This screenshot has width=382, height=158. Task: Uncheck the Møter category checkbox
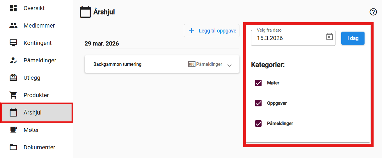(258, 83)
